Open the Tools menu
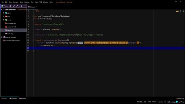This screenshot has width=185, height=104. click(36, 2)
